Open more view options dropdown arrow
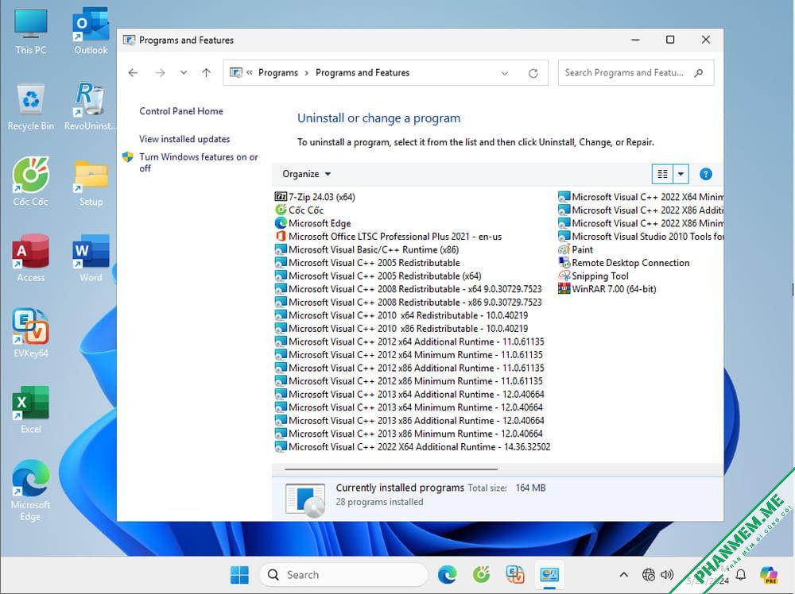The height and width of the screenshot is (594, 795). (x=681, y=174)
